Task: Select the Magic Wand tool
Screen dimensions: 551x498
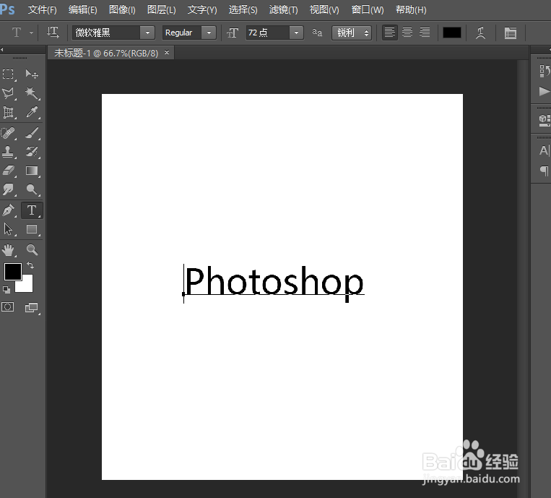Action: (x=32, y=93)
